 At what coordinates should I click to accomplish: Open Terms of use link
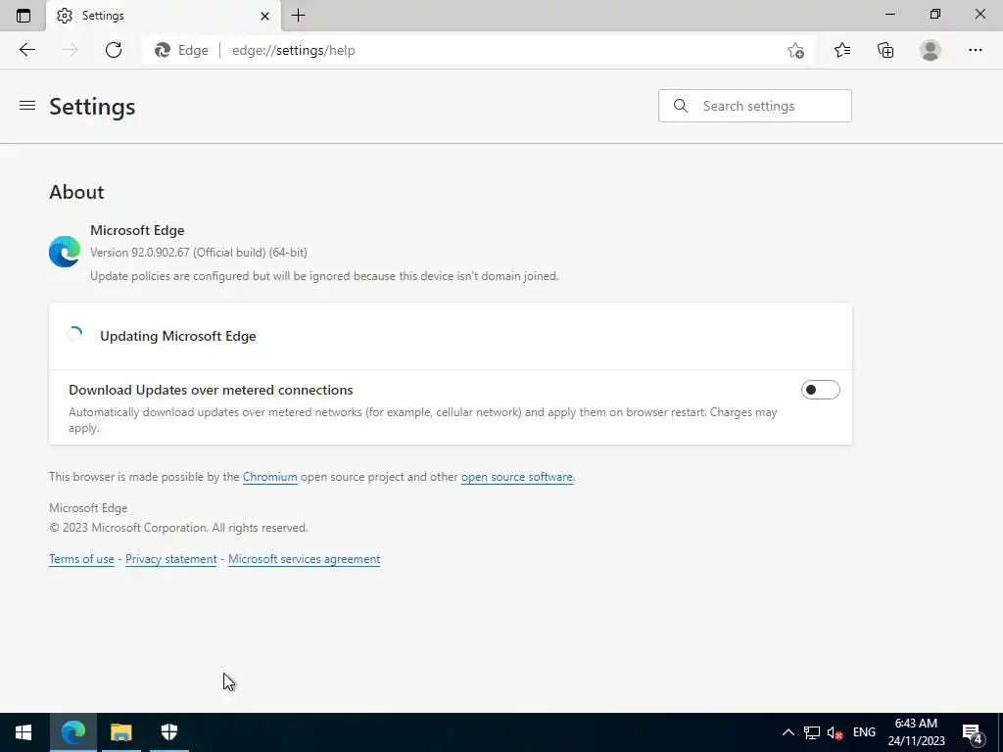tap(81, 559)
